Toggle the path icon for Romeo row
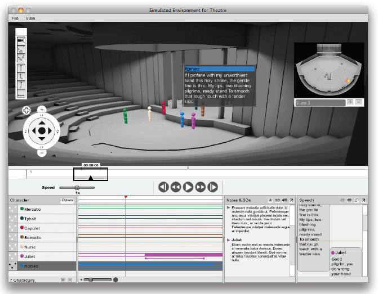Image resolution: width=378 pixels, height=294 pixels. pyautogui.click(x=13, y=265)
